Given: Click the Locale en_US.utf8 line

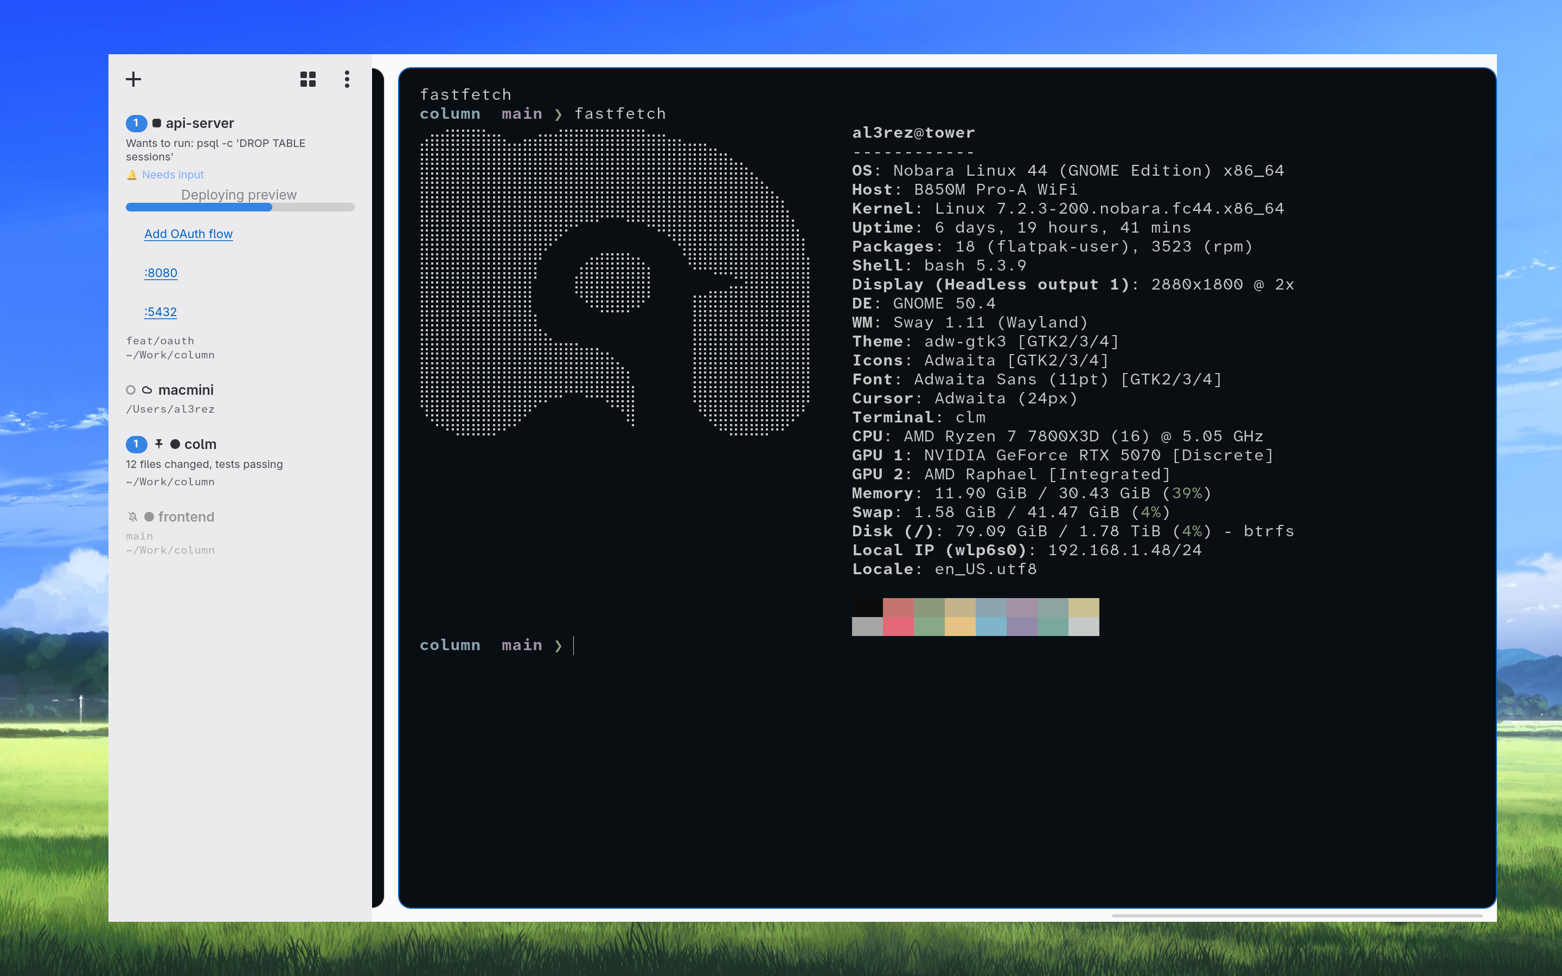Looking at the screenshot, I should pos(944,569).
